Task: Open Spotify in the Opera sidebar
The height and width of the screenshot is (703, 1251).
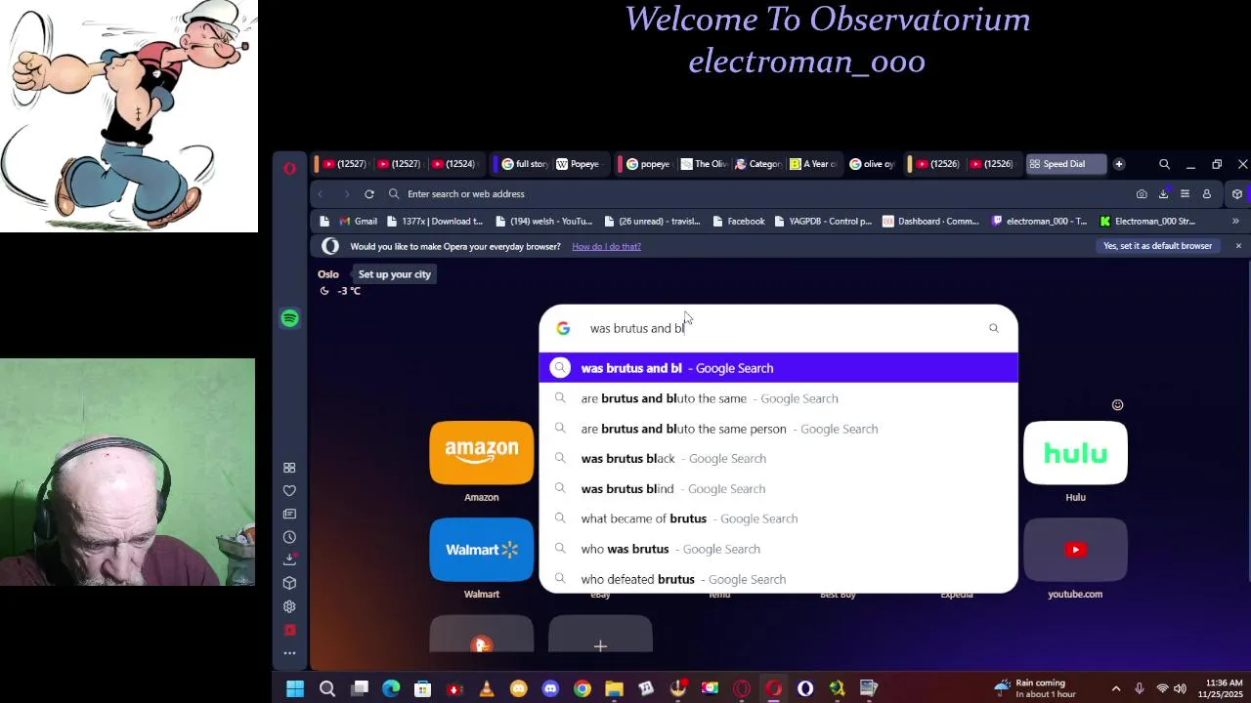Action: click(289, 318)
